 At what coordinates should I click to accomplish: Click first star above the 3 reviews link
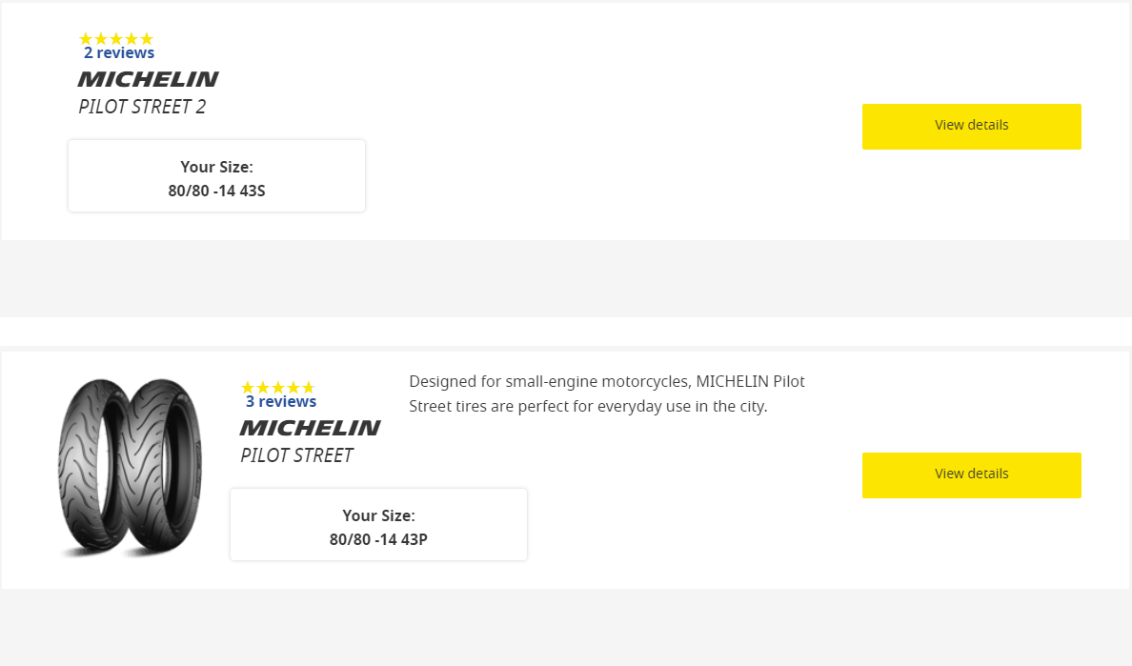coord(248,388)
